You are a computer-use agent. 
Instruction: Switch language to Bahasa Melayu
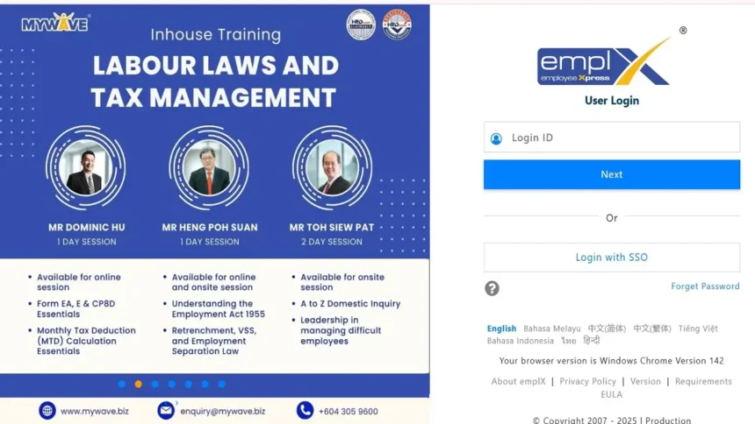(x=551, y=329)
